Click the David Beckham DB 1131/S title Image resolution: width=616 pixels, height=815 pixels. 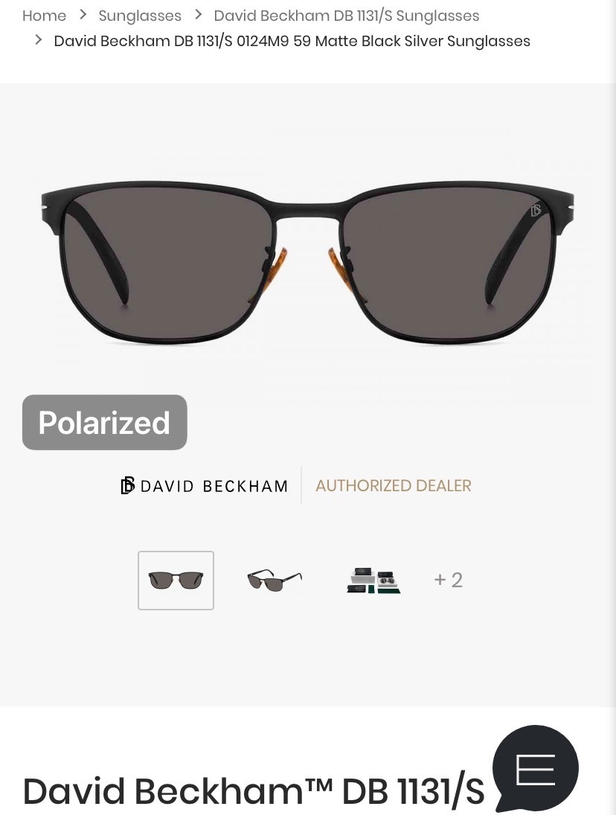(254, 791)
